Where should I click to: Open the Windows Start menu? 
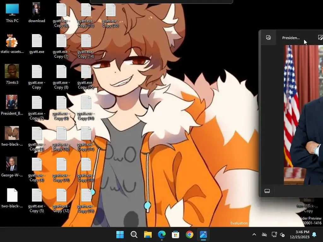[x=120, y=234]
